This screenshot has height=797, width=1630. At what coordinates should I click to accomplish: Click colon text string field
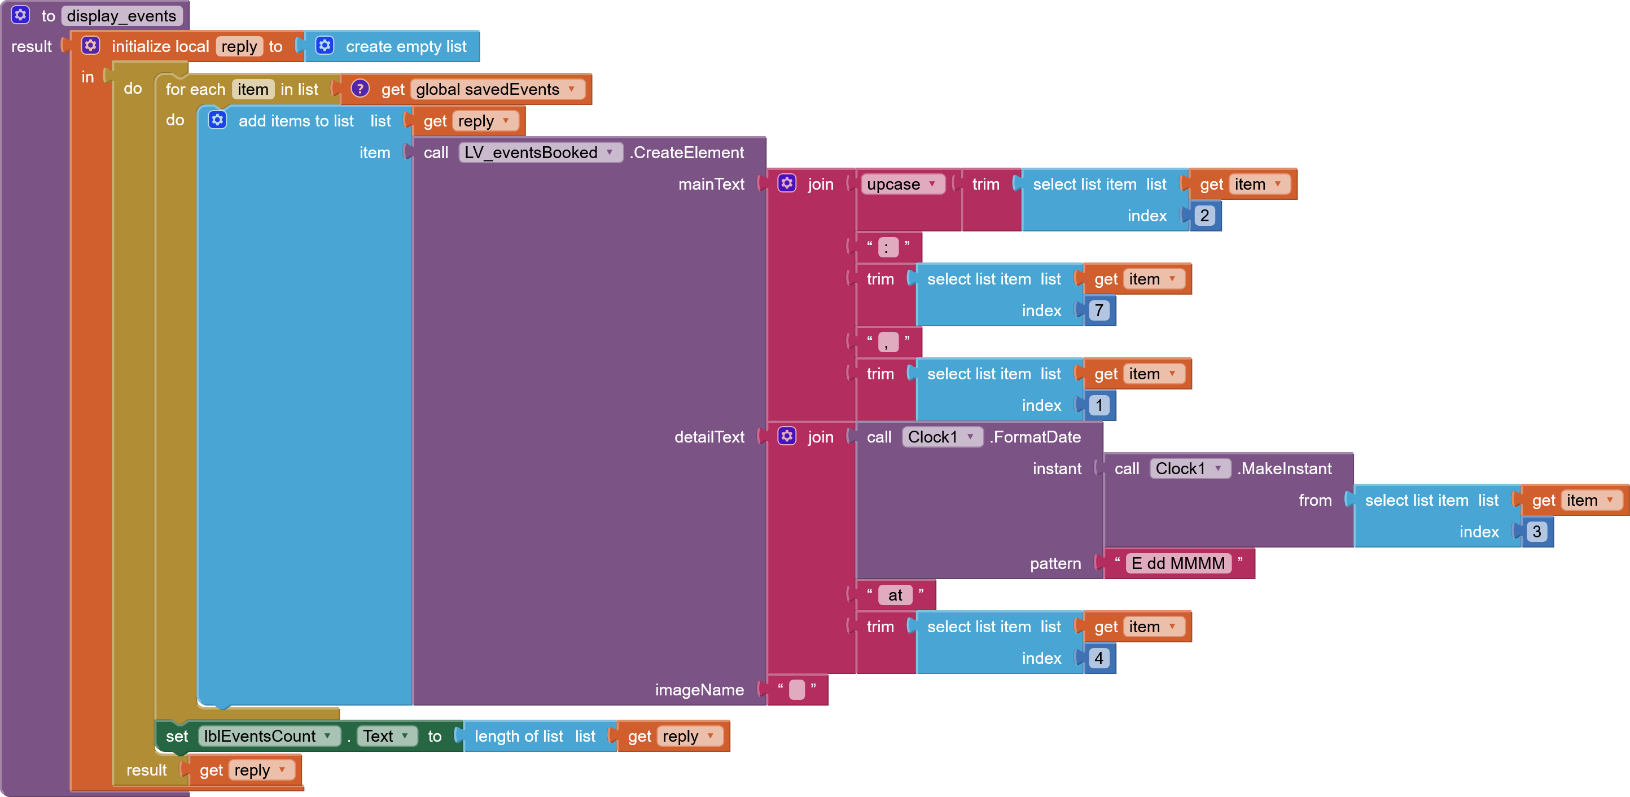point(888,248)
